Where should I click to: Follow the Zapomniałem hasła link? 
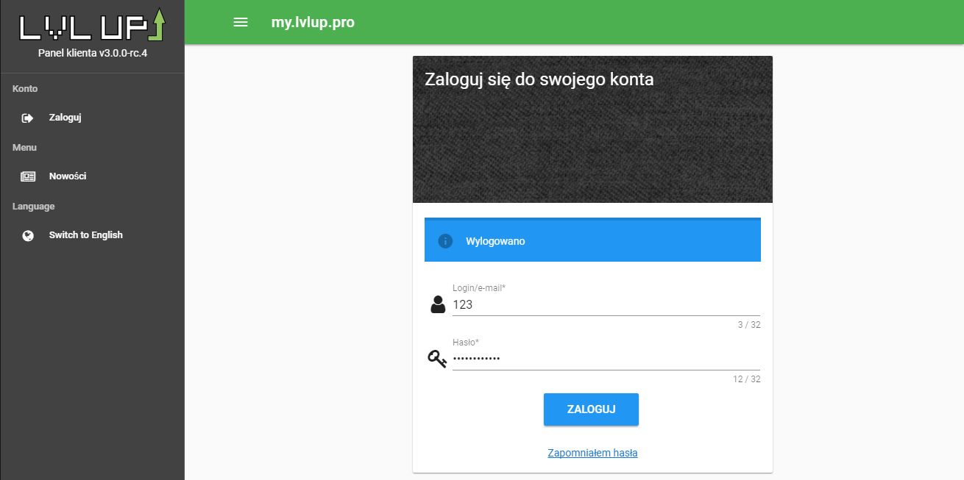point(592,453)
